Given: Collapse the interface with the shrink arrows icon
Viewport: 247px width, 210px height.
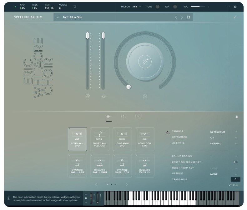Looking at the screenshot, I should coord(235,17).
